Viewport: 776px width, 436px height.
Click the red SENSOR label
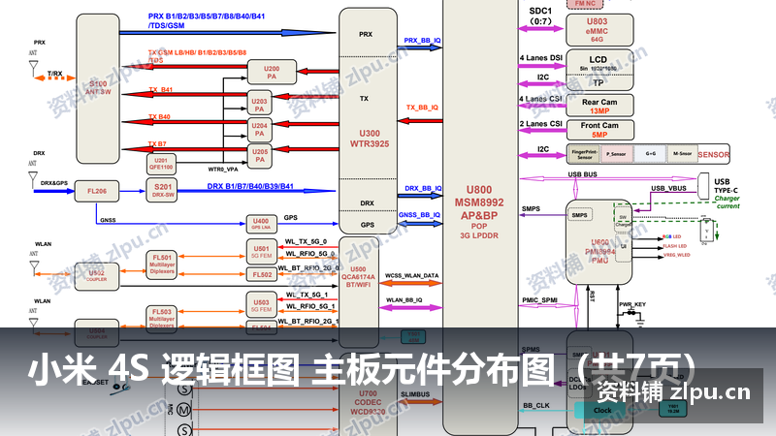tap(714, 155)
